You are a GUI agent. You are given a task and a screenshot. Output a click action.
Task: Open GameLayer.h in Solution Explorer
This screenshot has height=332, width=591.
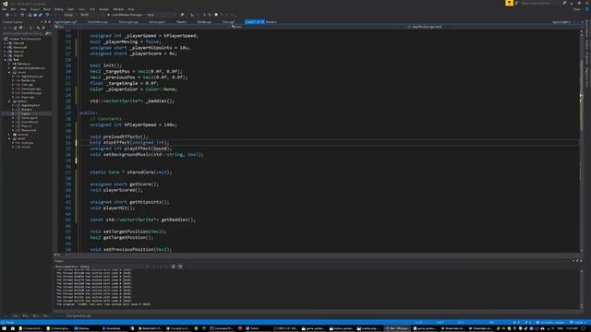(x=30, y=118)
